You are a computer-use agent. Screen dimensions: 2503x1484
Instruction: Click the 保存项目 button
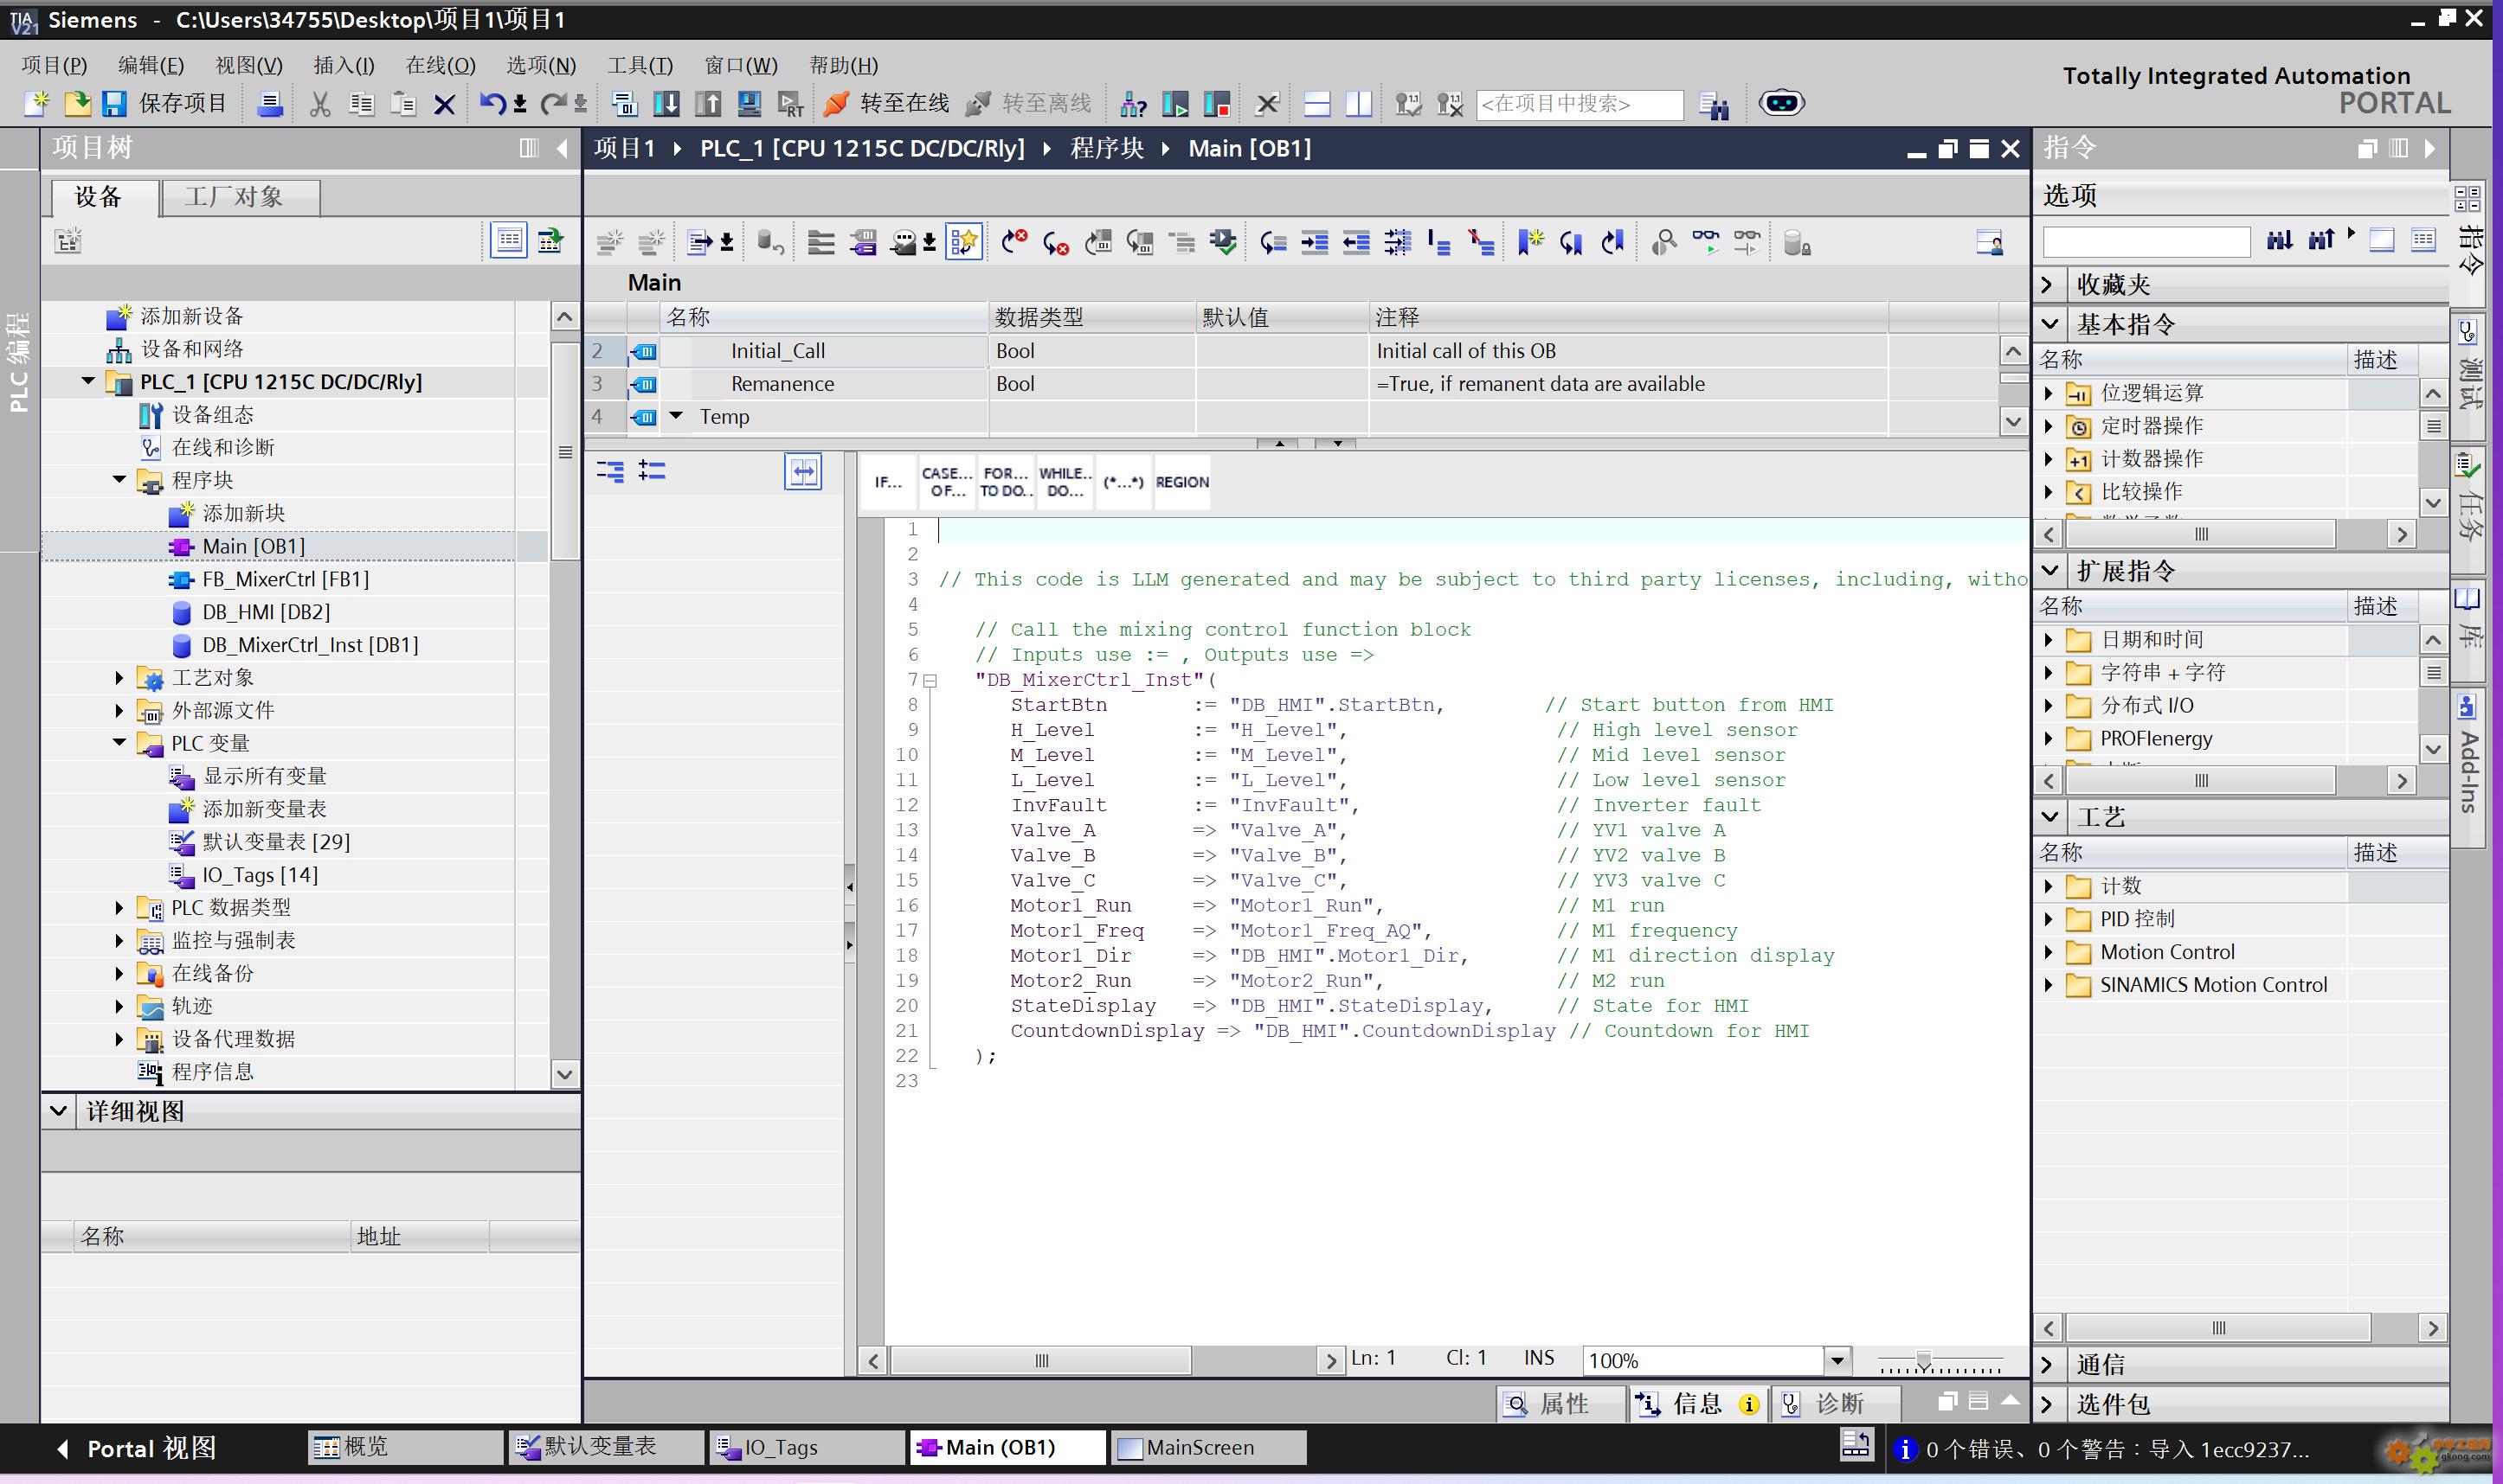(x=164, y=103)
